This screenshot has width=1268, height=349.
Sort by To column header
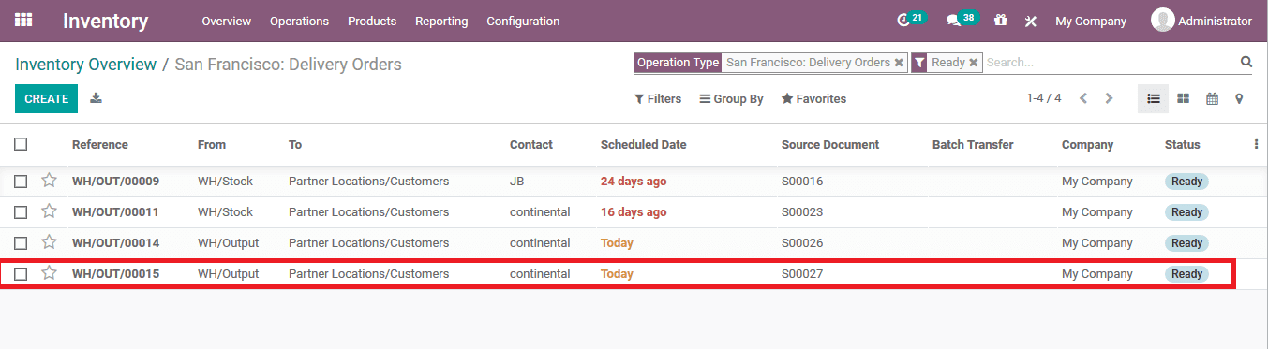pos(295,144)
